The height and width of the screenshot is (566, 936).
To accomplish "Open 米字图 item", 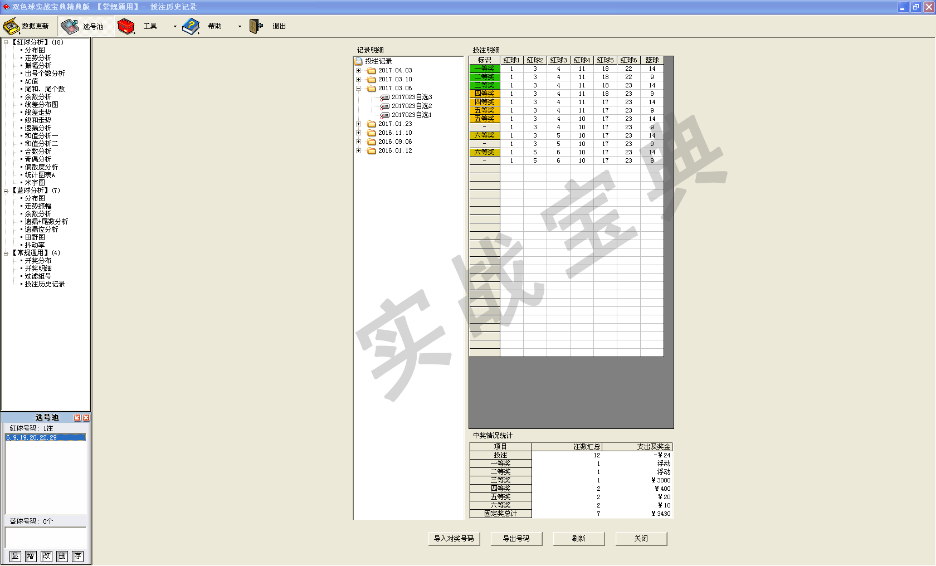I will [x=35, y=183].
